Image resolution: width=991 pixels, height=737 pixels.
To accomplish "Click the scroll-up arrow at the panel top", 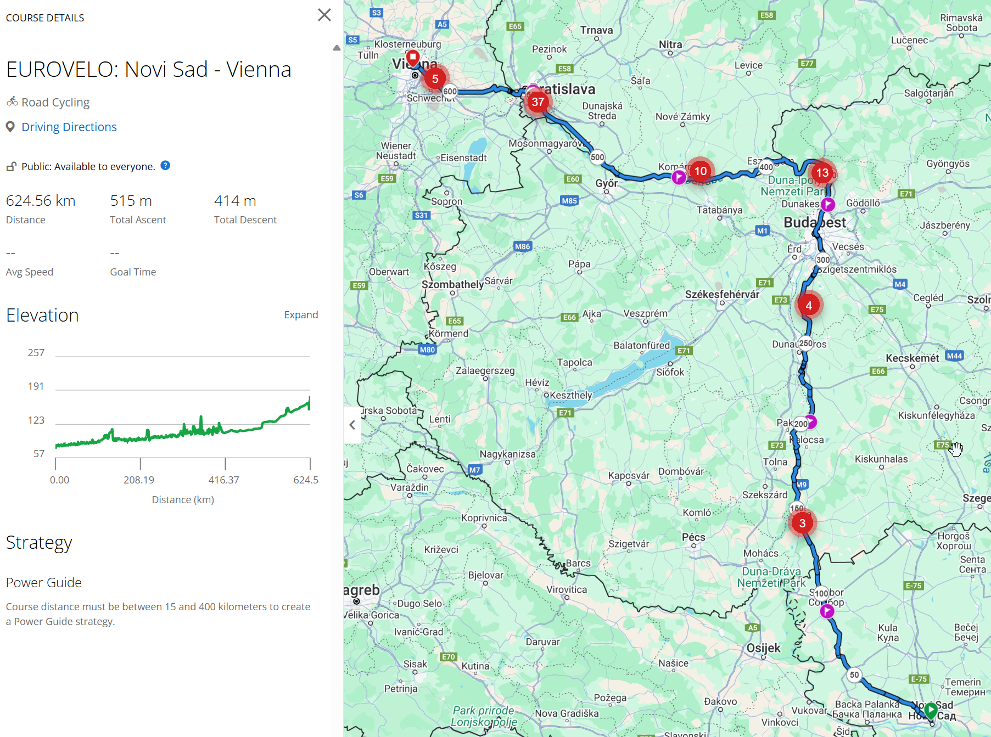I will coord(336,47).
